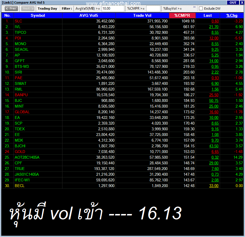Select the SLC symbol row
245x237 pixels.
123,21
